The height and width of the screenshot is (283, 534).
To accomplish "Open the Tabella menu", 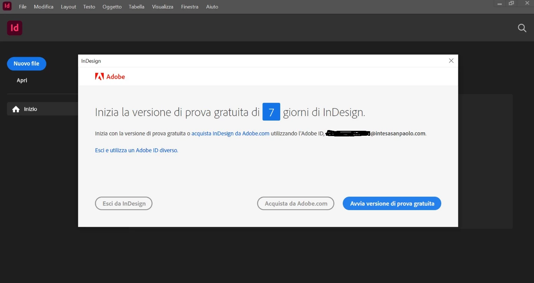I will [x=136, y=7].
